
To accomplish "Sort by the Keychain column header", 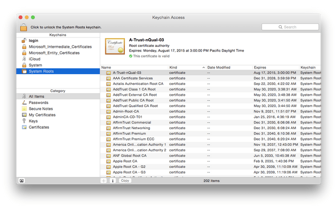I will pyautogui.click(x=310, y=67).
